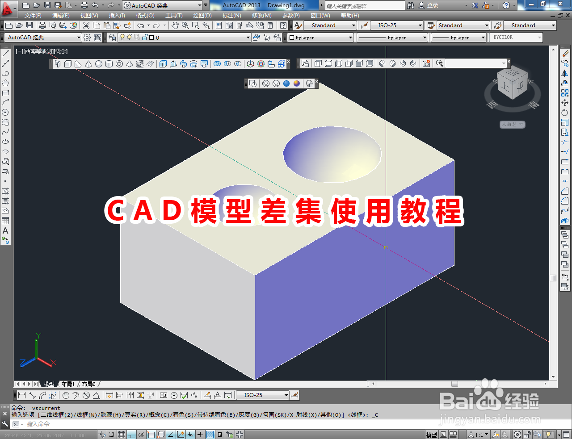
Task: Select the Box solid primitive tool
Action: tap(68, 64)
